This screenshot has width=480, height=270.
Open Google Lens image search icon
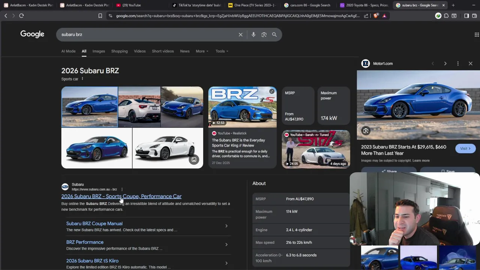pos(264,34)
